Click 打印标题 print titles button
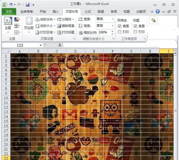 [x=66, y=32]
